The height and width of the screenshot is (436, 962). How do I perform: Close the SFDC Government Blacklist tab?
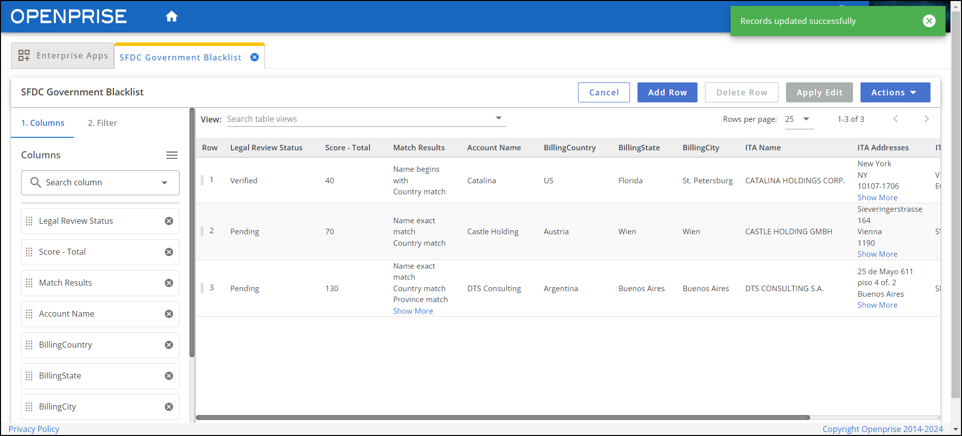point(254,57)
